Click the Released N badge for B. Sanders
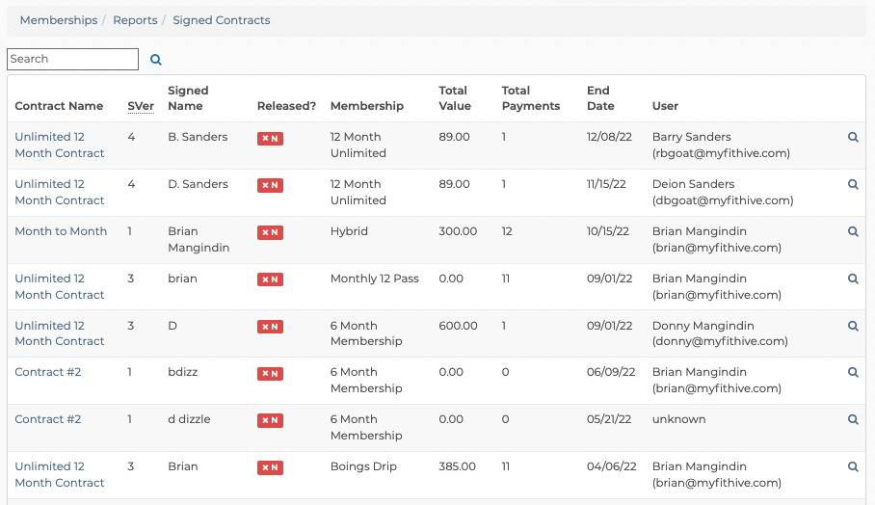The width and height of the screenshot is (875, 505). (x=270, y=139)
